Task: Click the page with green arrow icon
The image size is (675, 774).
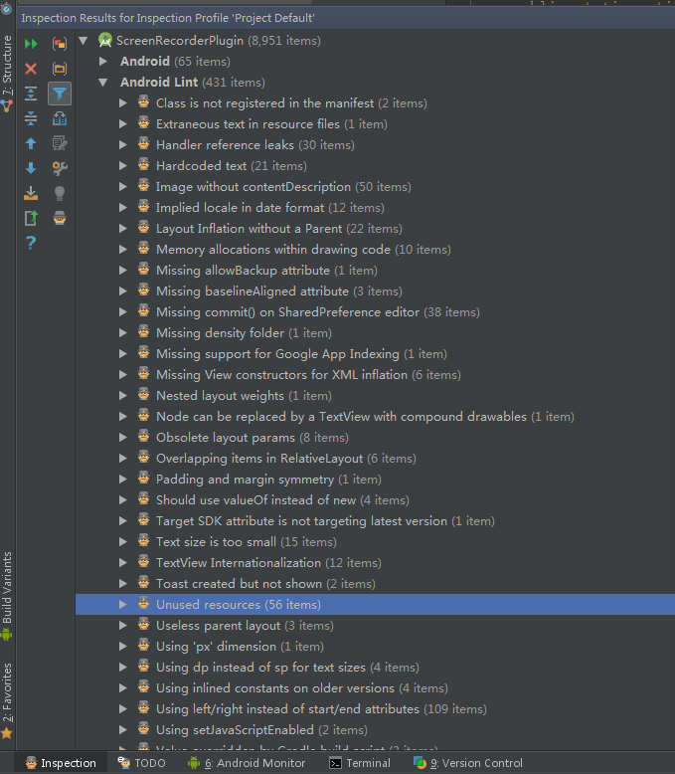Action: pyautogui.click(x=31, y=218)
